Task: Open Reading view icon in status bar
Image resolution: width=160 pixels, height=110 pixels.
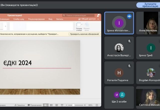Action: coord(56,105)
